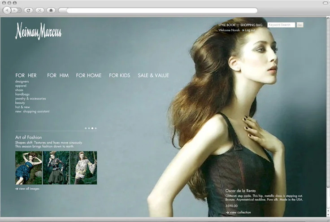Select beauty under FOR HER
The image size is (330, 222).
pyautogui.click(x=20, y=103)
